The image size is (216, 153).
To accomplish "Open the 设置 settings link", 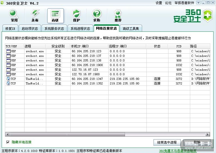I will pyautogui.click(x=159, y=3).
